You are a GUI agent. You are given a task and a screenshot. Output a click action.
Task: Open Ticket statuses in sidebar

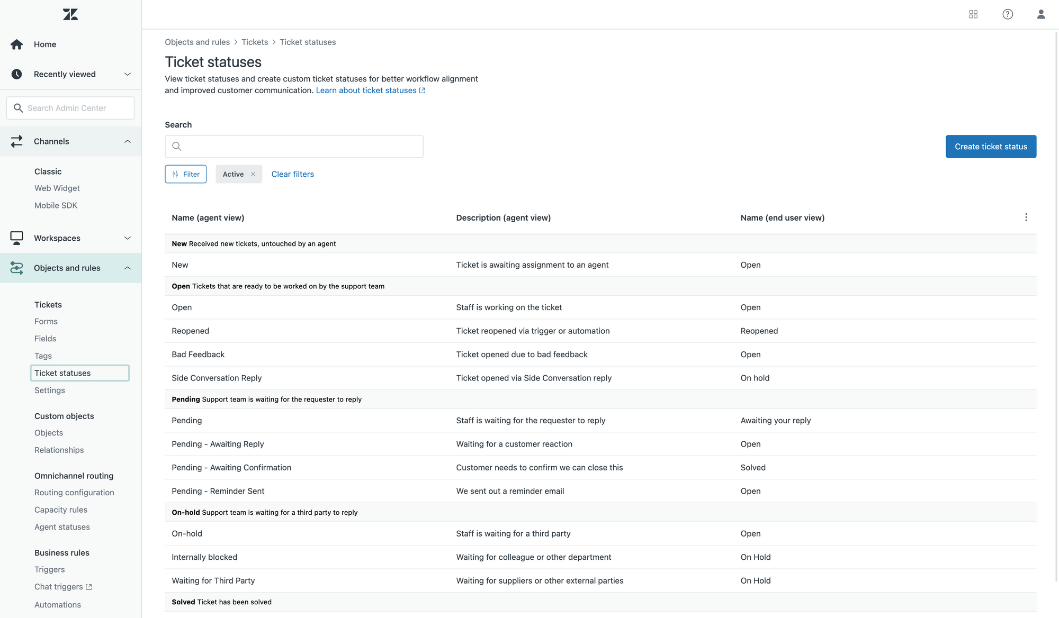[x=62, y=373]
